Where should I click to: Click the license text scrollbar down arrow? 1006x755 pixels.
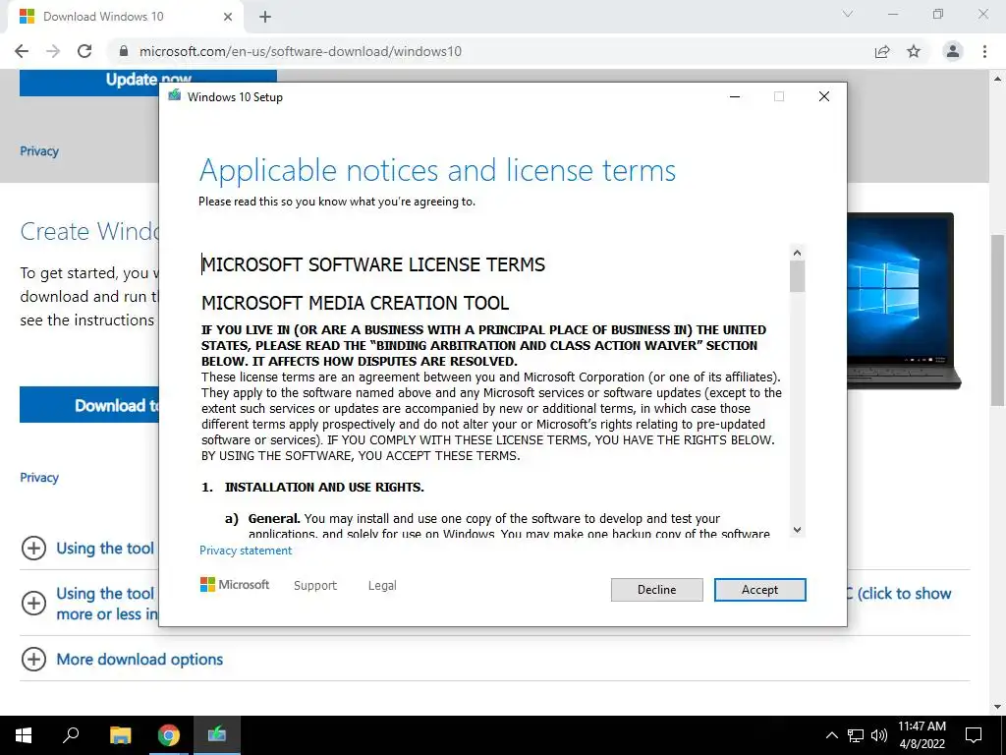(797, 530)
